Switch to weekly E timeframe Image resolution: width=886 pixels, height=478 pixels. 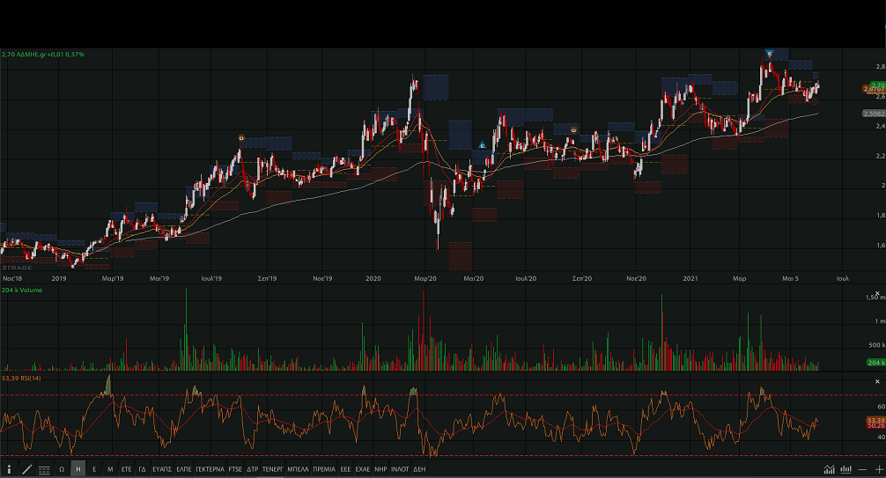coord(94,470)
